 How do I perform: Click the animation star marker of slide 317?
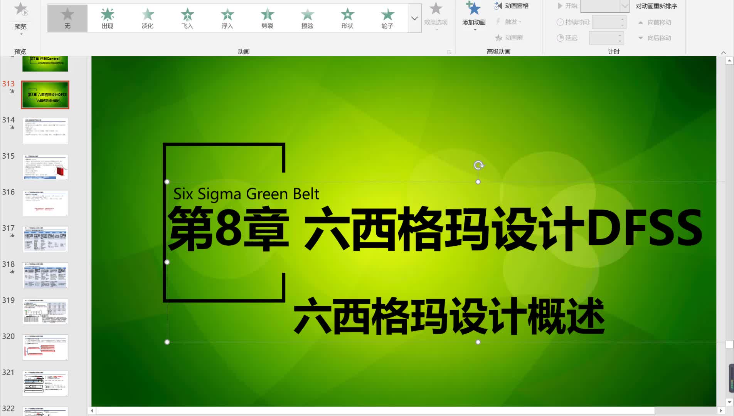click(x=12, y=236)
